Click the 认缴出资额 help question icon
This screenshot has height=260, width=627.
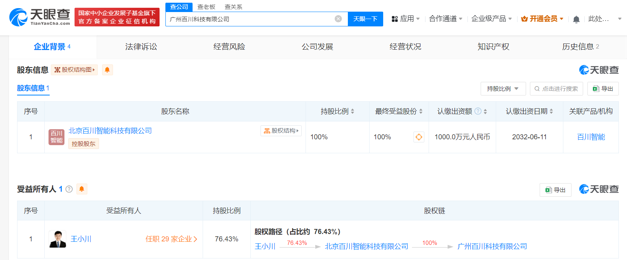pos(478,111)
